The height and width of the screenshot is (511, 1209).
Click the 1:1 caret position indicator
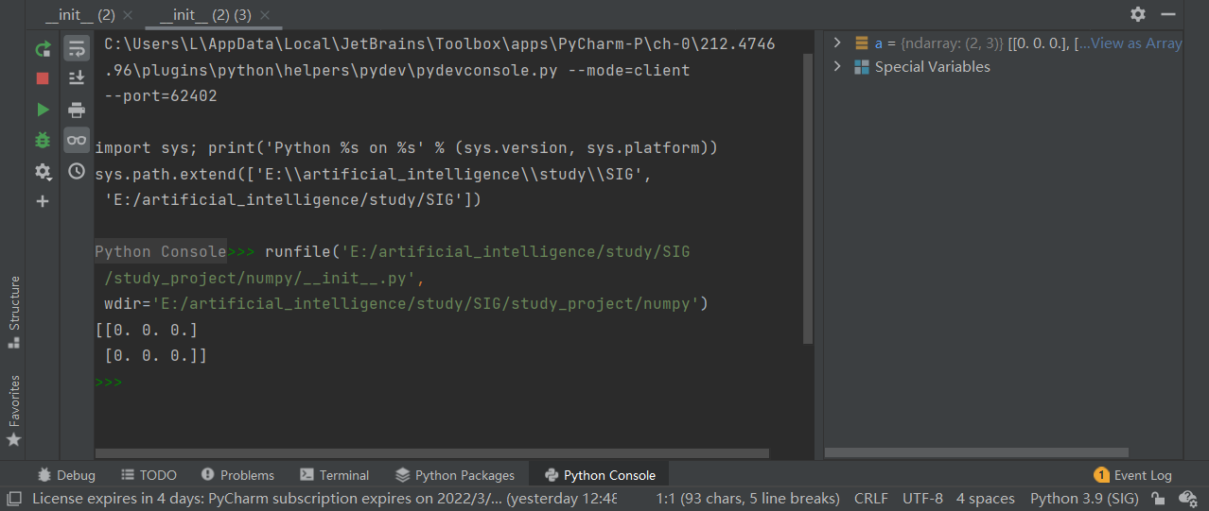[x=747, y=499]
